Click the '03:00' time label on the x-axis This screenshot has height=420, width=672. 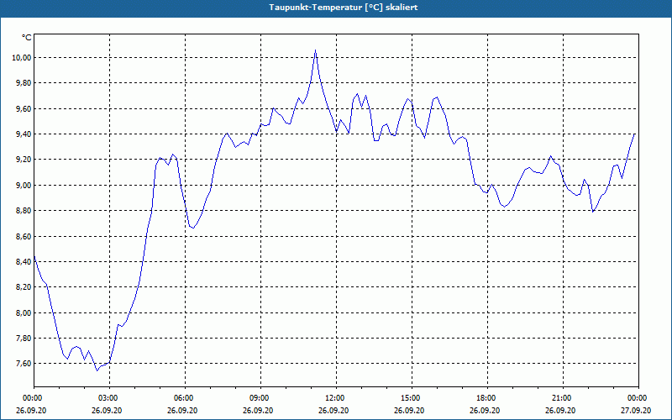click(x=109, y=398)
